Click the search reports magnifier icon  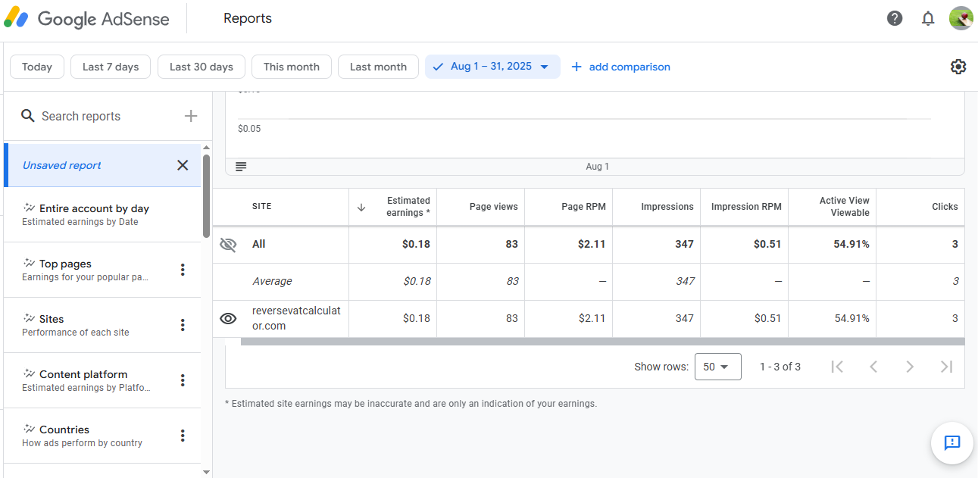click(28, 116)
